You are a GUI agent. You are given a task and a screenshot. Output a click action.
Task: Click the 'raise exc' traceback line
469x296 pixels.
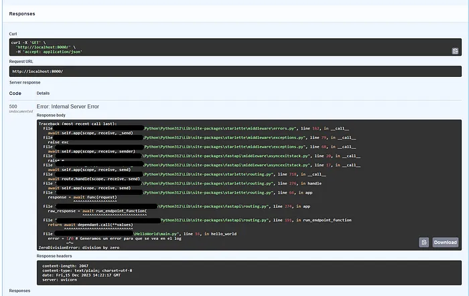point(58,142)
